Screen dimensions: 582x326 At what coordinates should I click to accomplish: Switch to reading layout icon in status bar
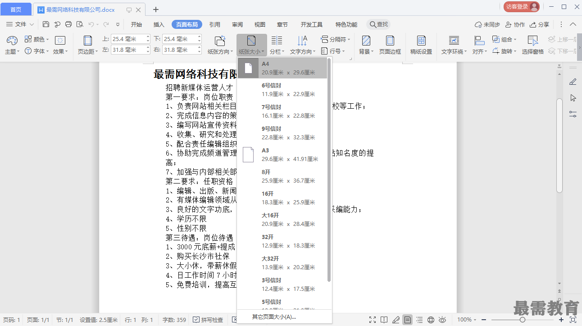tap(384, 320)
